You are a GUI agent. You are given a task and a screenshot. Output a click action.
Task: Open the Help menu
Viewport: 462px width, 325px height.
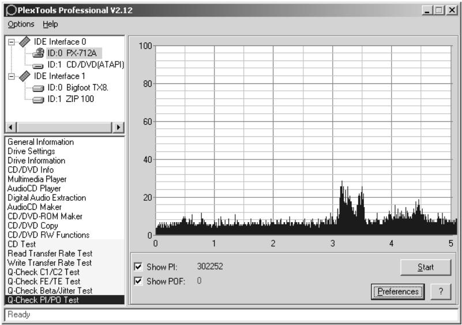pyautogui.click(x=50, y=24)
